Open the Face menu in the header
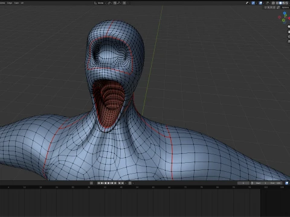This screenshot has height=217, width=290. pyautogui.click(x=16, y=3)
